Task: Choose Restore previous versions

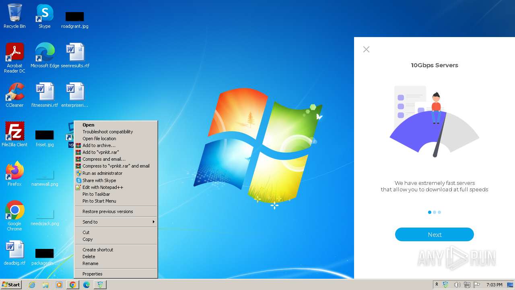Action: [116, 211]
